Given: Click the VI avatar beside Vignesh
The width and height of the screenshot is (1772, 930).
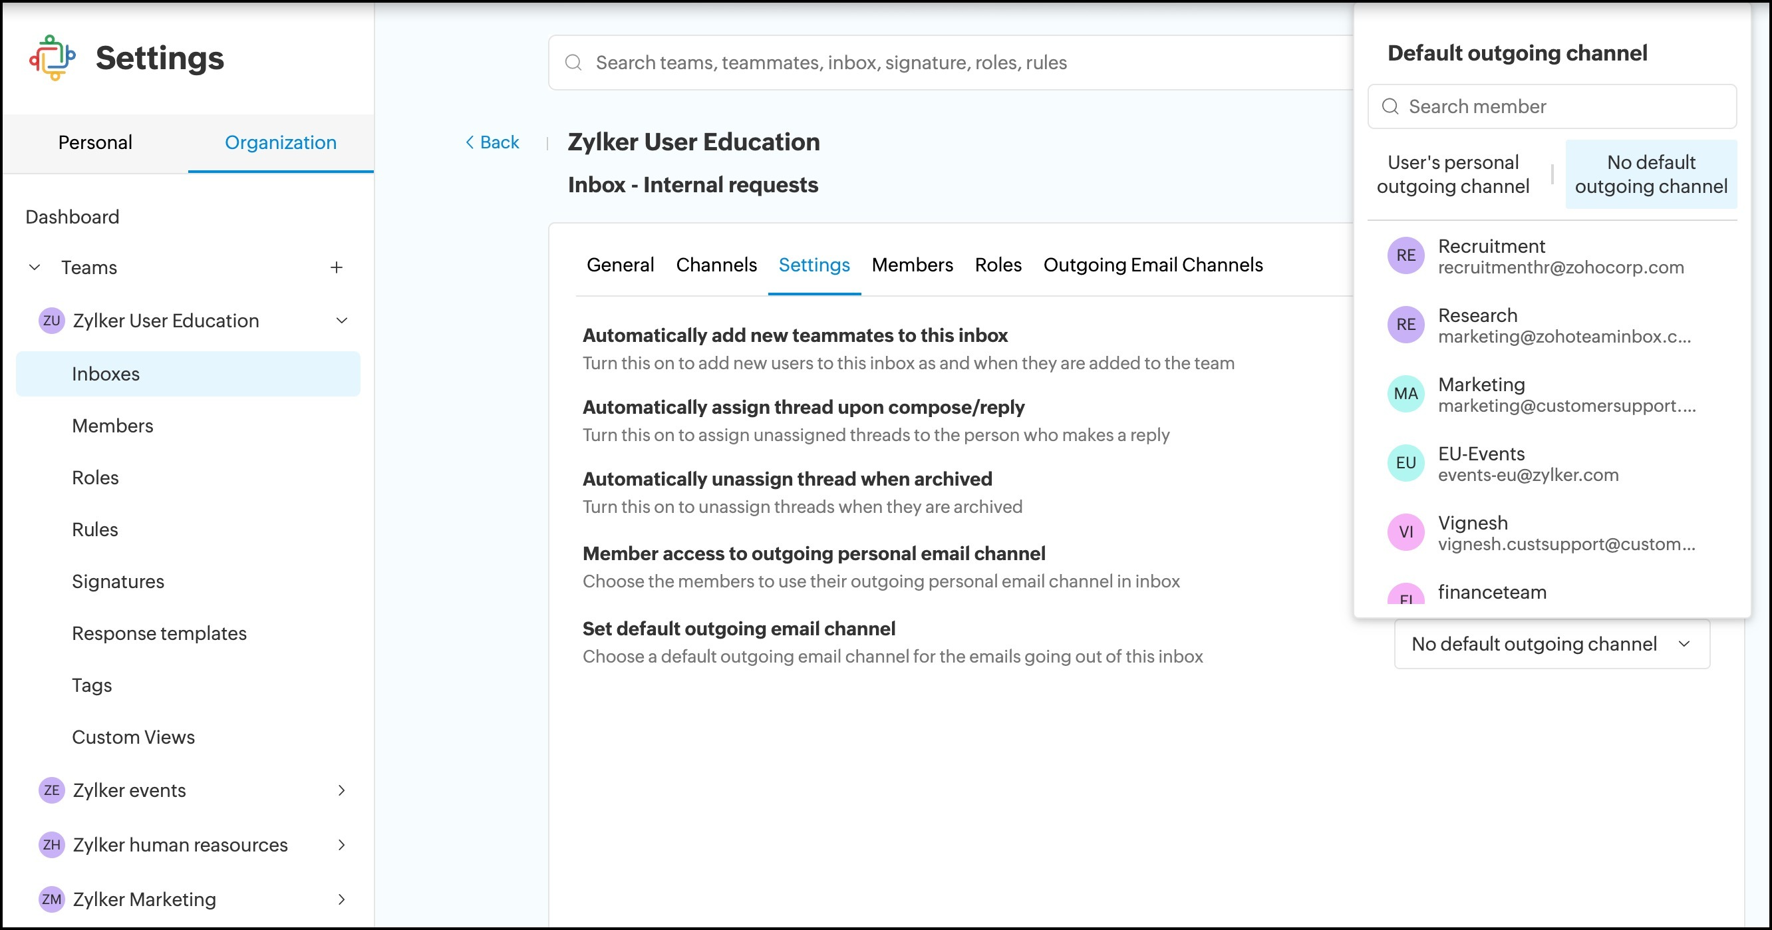Looking at the screenshot, I should pos(1405,532).
